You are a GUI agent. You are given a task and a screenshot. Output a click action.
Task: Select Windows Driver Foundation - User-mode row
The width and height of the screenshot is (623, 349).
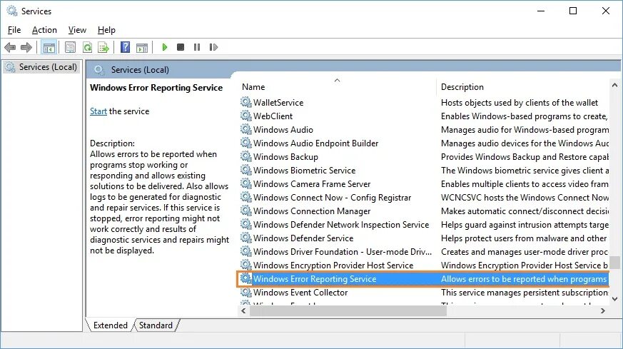click(424, 252)
